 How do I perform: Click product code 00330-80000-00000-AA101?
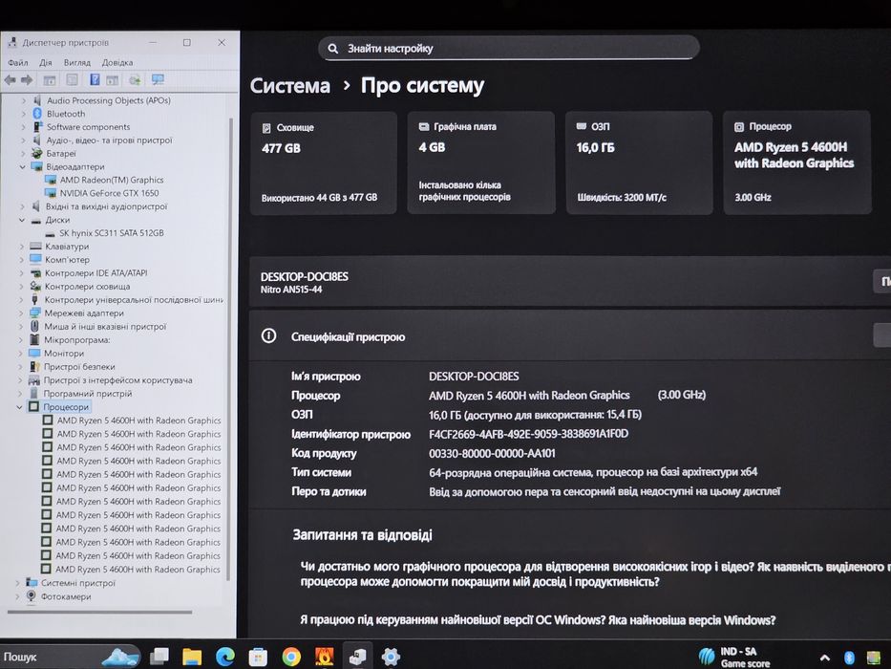click(492, 453)
